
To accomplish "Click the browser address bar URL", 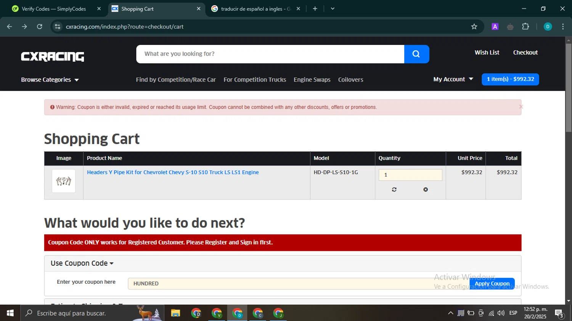I will coord(125,27).
